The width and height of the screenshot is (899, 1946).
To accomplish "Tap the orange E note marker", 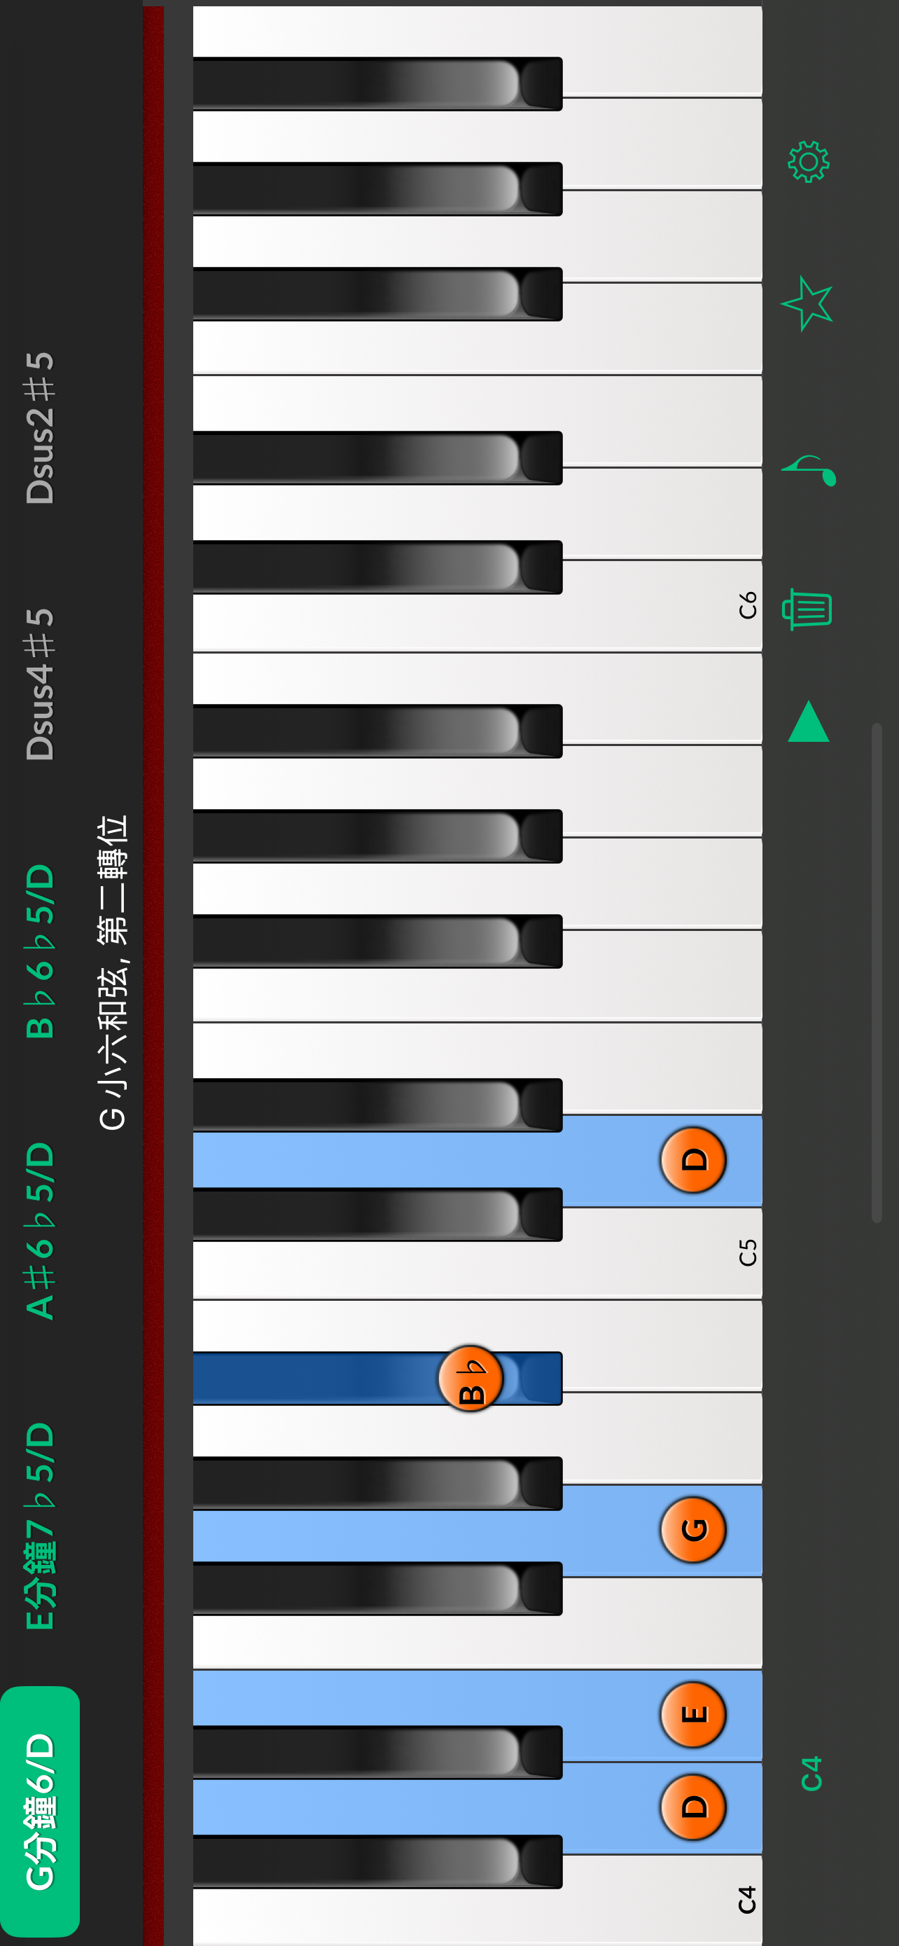I will 693,1715.
